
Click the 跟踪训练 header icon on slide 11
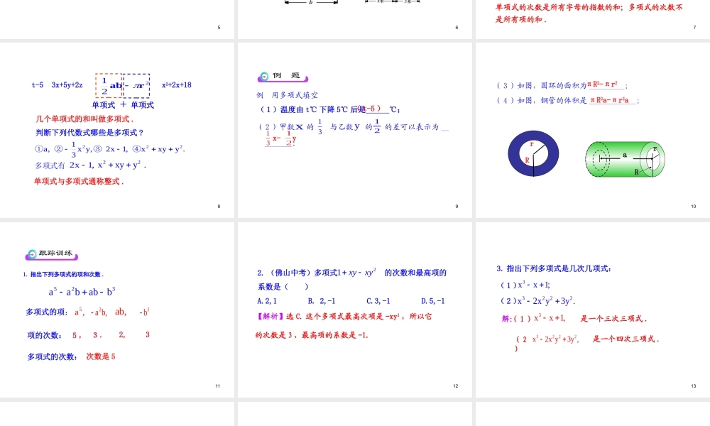[31, 254]
